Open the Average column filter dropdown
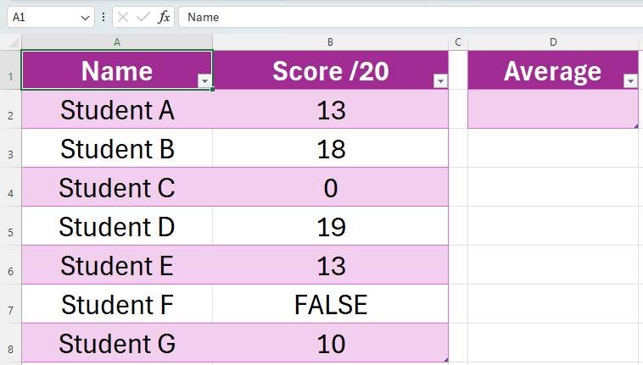Image resolution: width=643 pixels, height=365 pixels. coord(630,81)
